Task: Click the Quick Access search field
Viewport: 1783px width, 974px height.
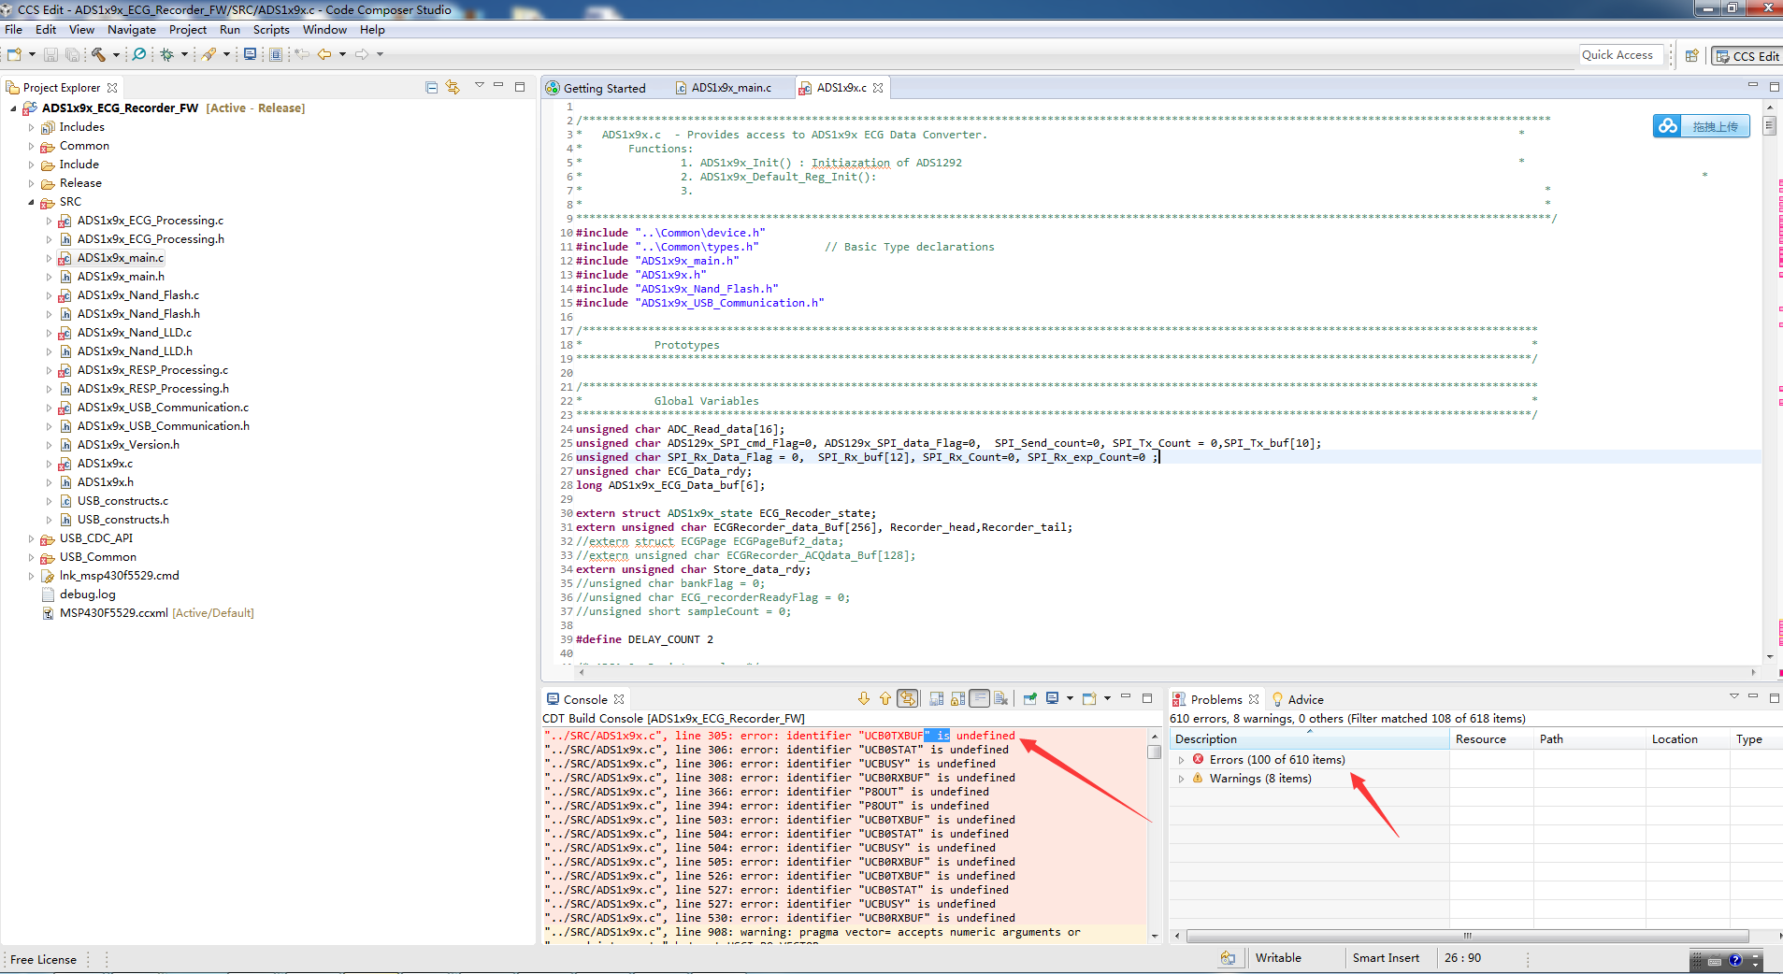Action: pos(1621,55)
